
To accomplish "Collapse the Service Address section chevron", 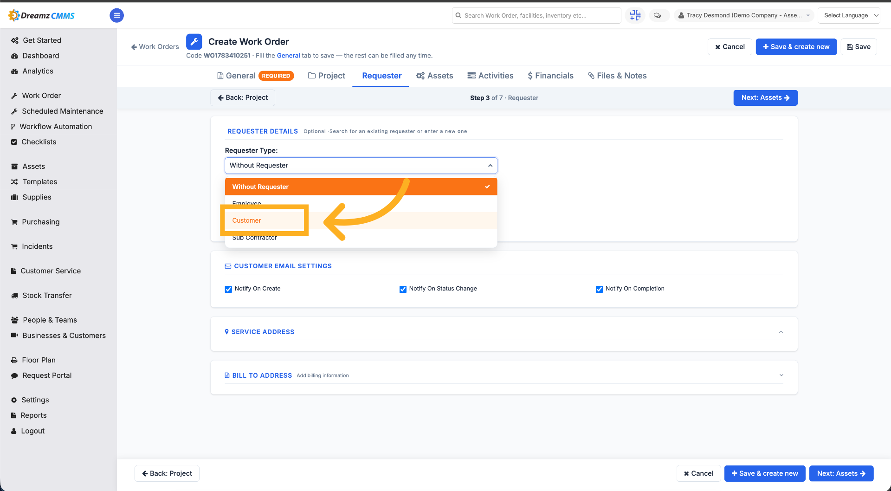I will [781, 332].
